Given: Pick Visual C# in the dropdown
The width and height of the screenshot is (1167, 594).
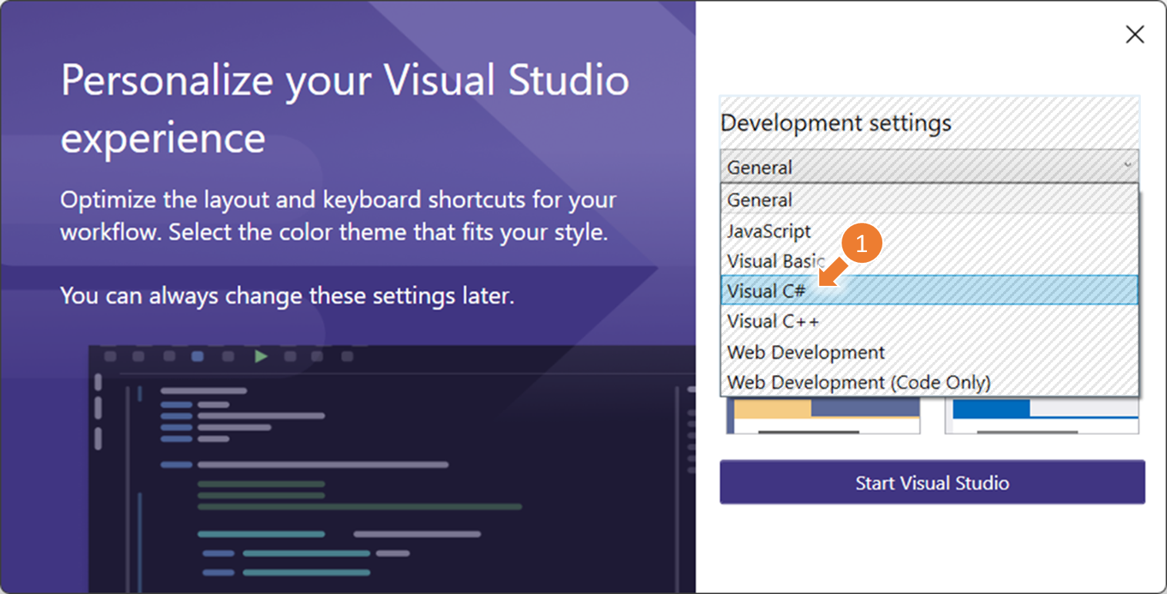Looking at the screenshot, I should tap(929, 290).
